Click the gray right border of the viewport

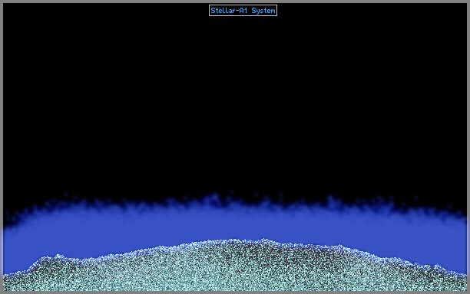pos(468,147)
